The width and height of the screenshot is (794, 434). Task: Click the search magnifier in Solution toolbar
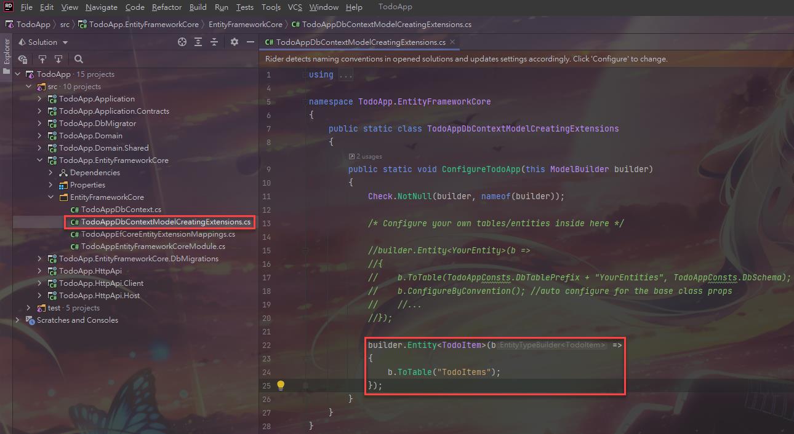click(x=79, y=59)
